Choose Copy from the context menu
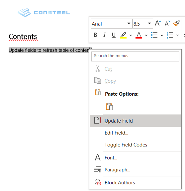The height and width of the screenshot is (191, 185). [x=135, y=81]
